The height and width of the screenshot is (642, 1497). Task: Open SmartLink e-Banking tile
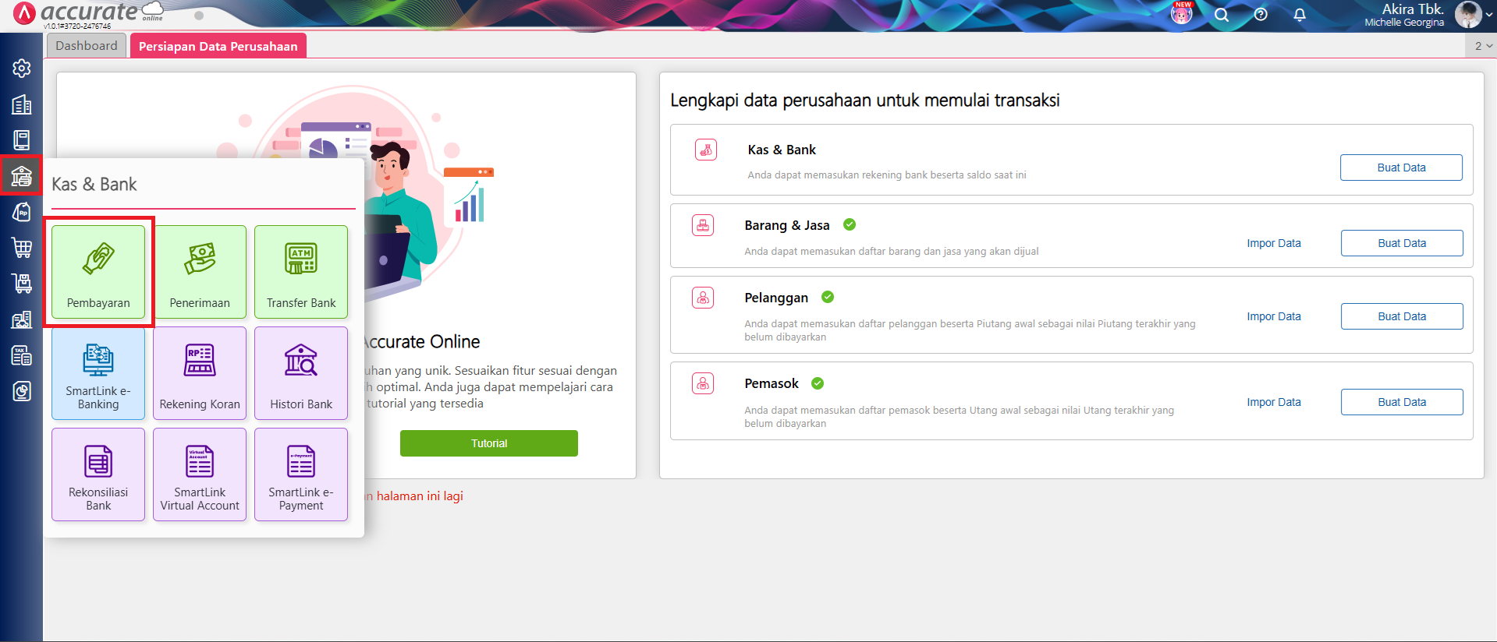coord(98,373)
